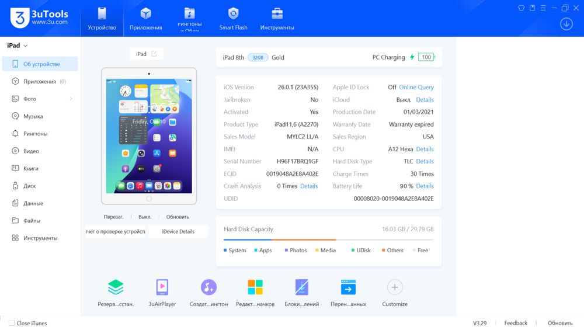Launch 3uAirPlayer
This screenshot has width=584, height=330.
[x=162, y=287]
